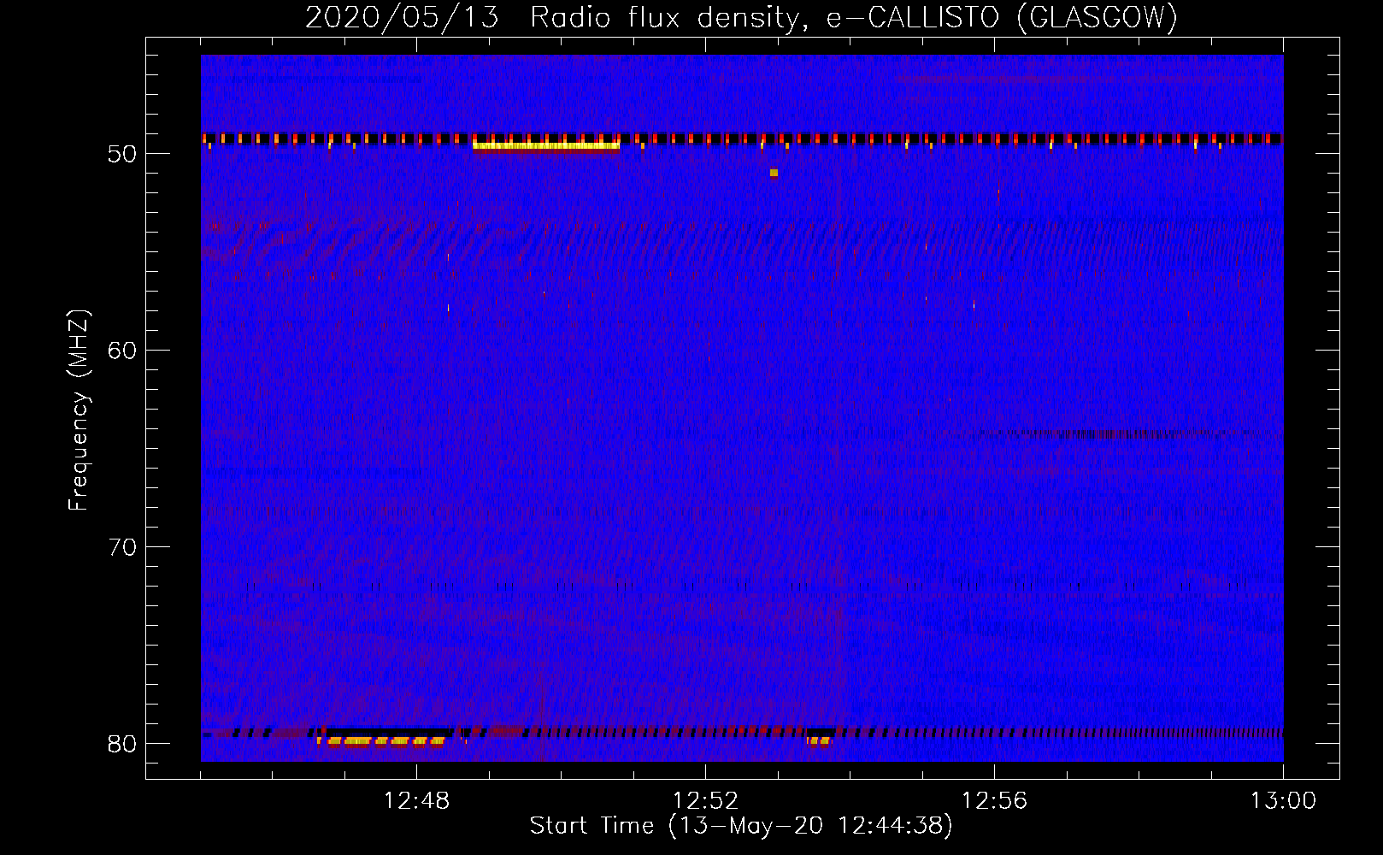1383x855 pixels.
Task: Click the 80 MHz frequency tick label
Action: point(123,744)
